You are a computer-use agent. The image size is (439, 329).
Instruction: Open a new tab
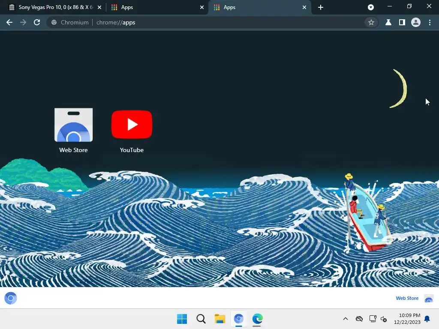(x=321, y=7)
